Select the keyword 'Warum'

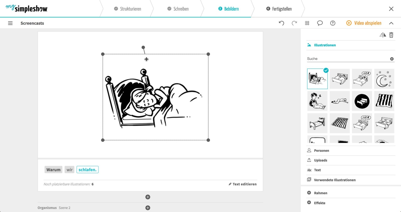coord(53,170)
